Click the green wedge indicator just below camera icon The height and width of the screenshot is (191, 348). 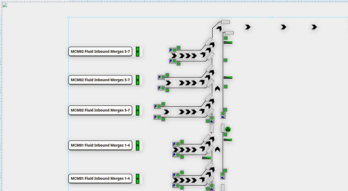pyautogui.click(x=228, y=140)
